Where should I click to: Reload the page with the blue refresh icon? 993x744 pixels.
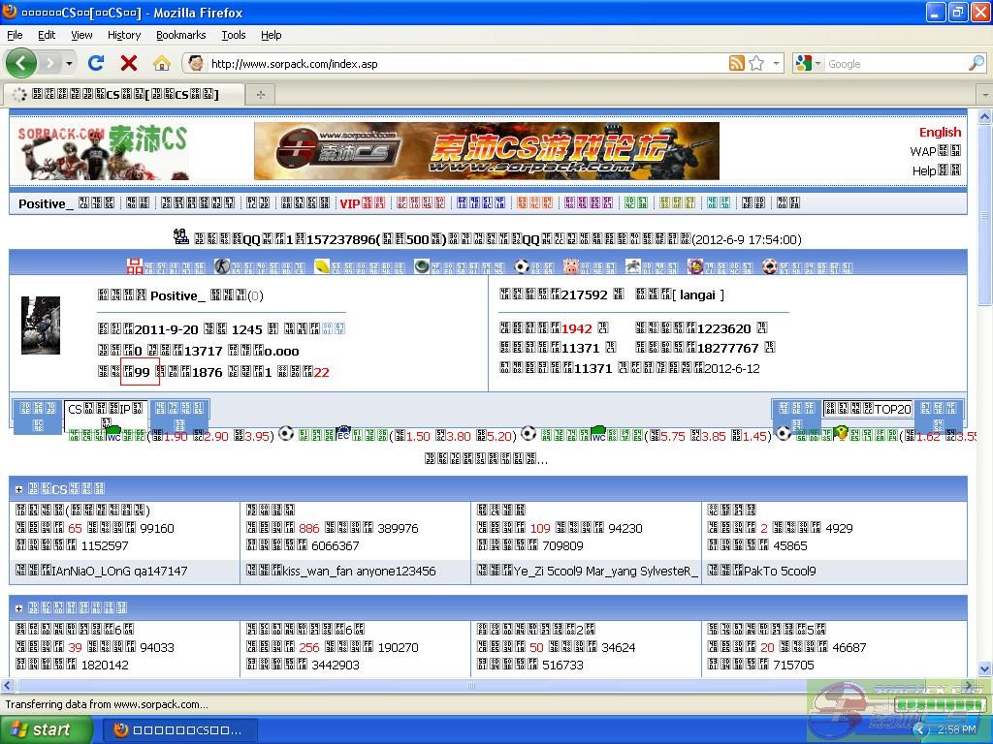[x=96, y=63]
